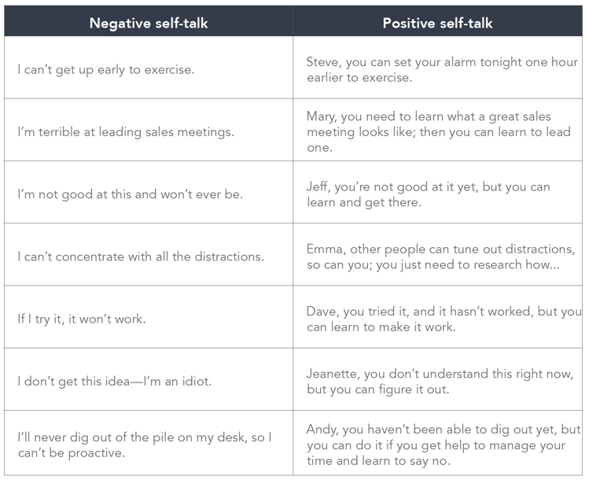Screen dimensions: 589x480
Task: Click the Steve alarm-setting positive statement
Action: pos(441,69)
